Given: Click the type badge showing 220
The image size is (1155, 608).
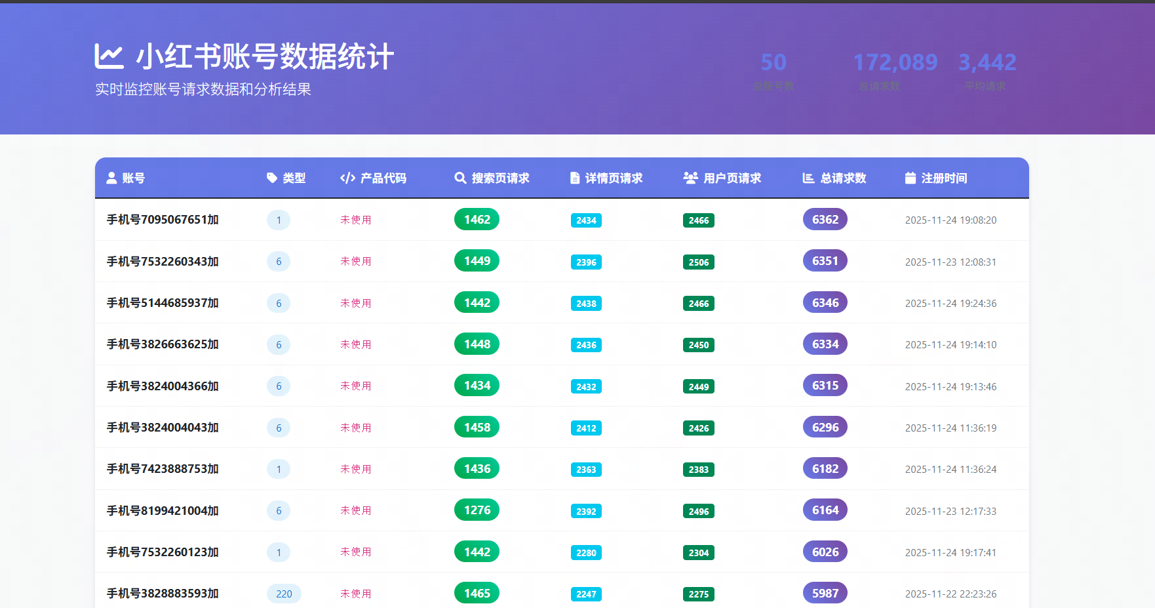Looking at the screenshot, I should [x=284, y=594].
